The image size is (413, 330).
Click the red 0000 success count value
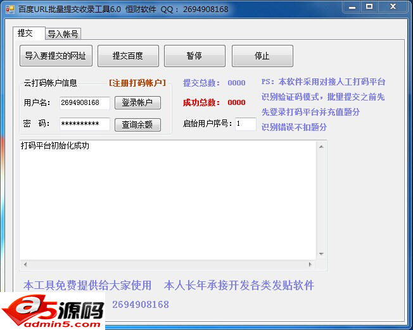point(236,102)
